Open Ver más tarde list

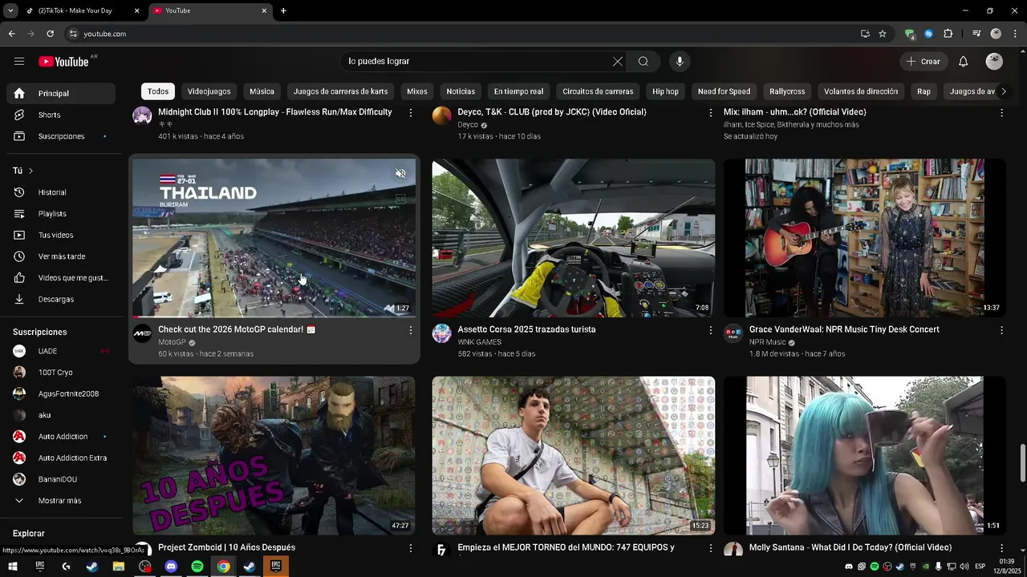tap(61, 256)
